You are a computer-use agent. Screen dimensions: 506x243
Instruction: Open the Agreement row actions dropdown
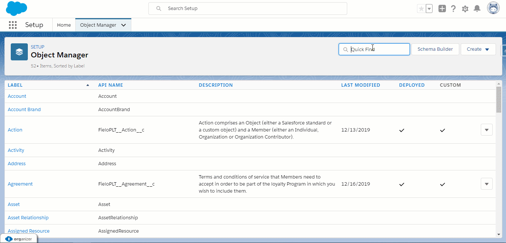click(x=486, y=184)
